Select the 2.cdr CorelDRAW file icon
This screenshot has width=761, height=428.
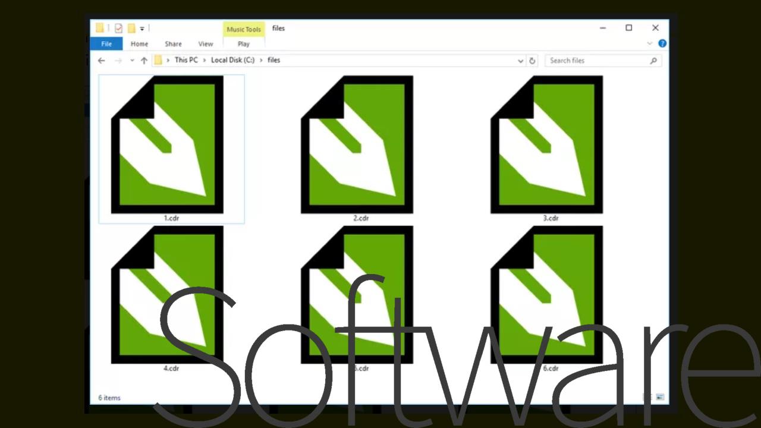357,144
